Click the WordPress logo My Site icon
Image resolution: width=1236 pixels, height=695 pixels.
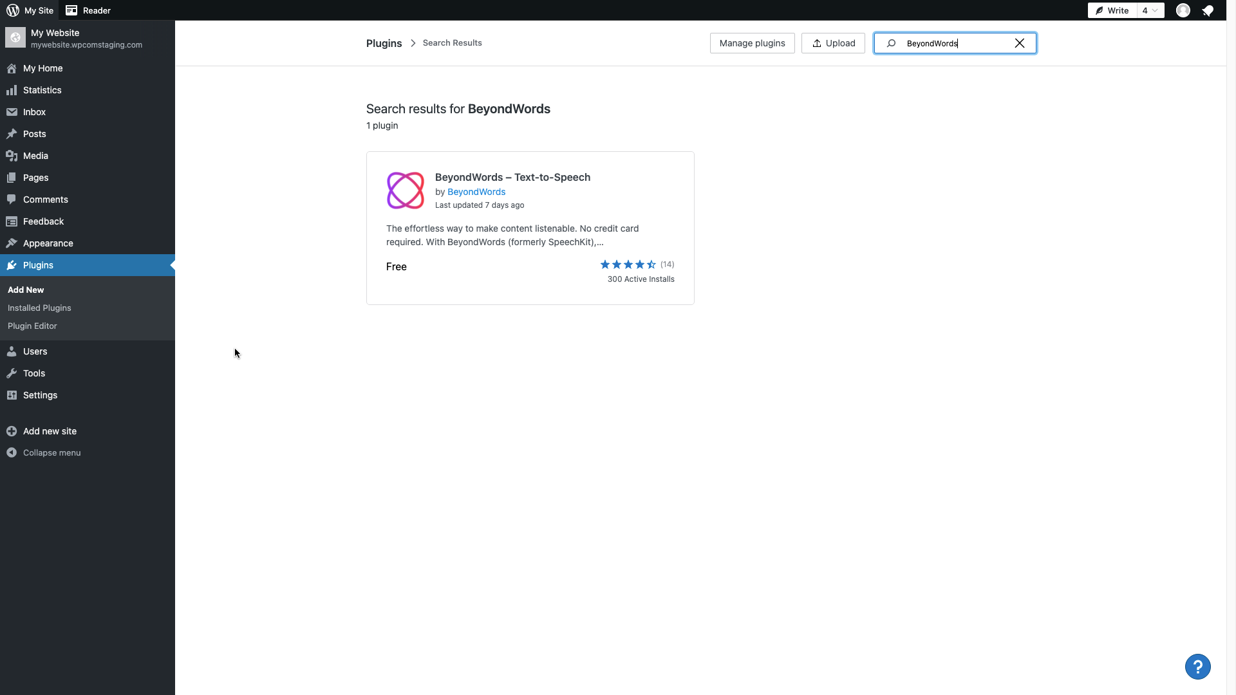[13, 10]
